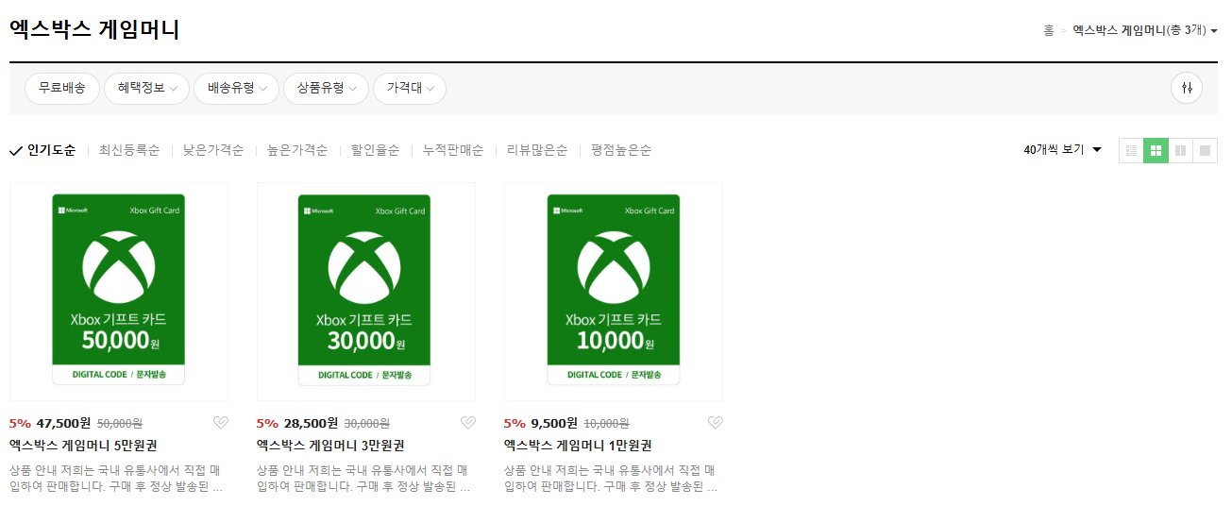Open the 50,000원 Xbox gift card image
This screenshot has width=1232, height=506.
tap(119, 292)
